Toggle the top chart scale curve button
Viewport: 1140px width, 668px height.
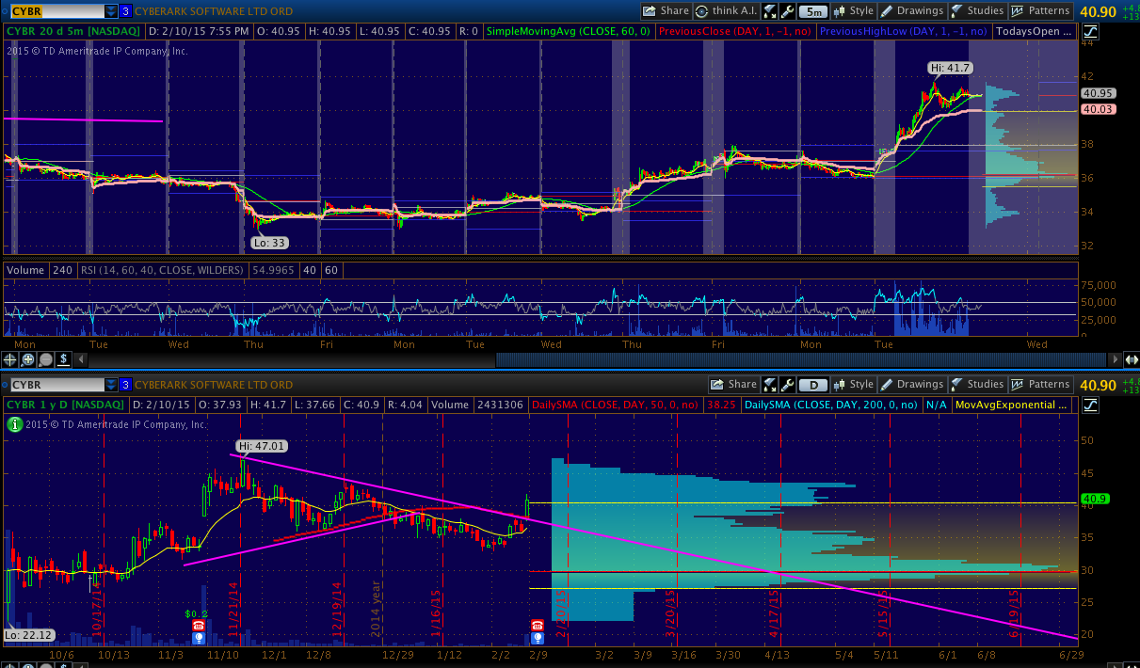(x=1090, y=31)
